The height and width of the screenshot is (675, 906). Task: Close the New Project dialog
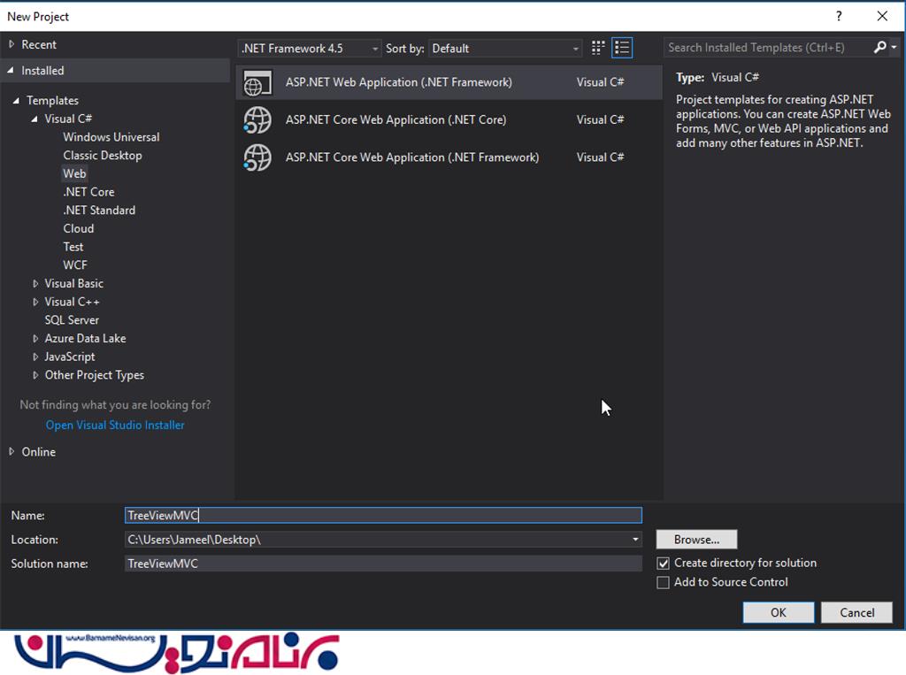[x=882, y=16]
